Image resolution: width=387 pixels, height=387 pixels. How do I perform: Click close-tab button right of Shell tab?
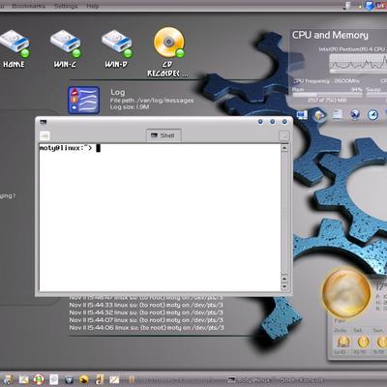click(x=284, y=135)
